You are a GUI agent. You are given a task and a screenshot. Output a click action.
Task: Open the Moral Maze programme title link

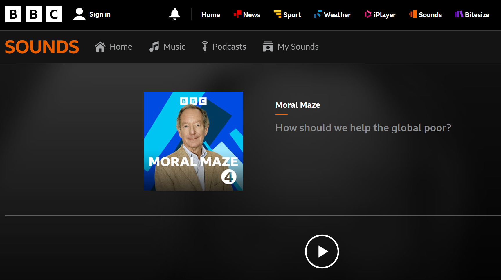pyautogui.click(x=298, y=105)
